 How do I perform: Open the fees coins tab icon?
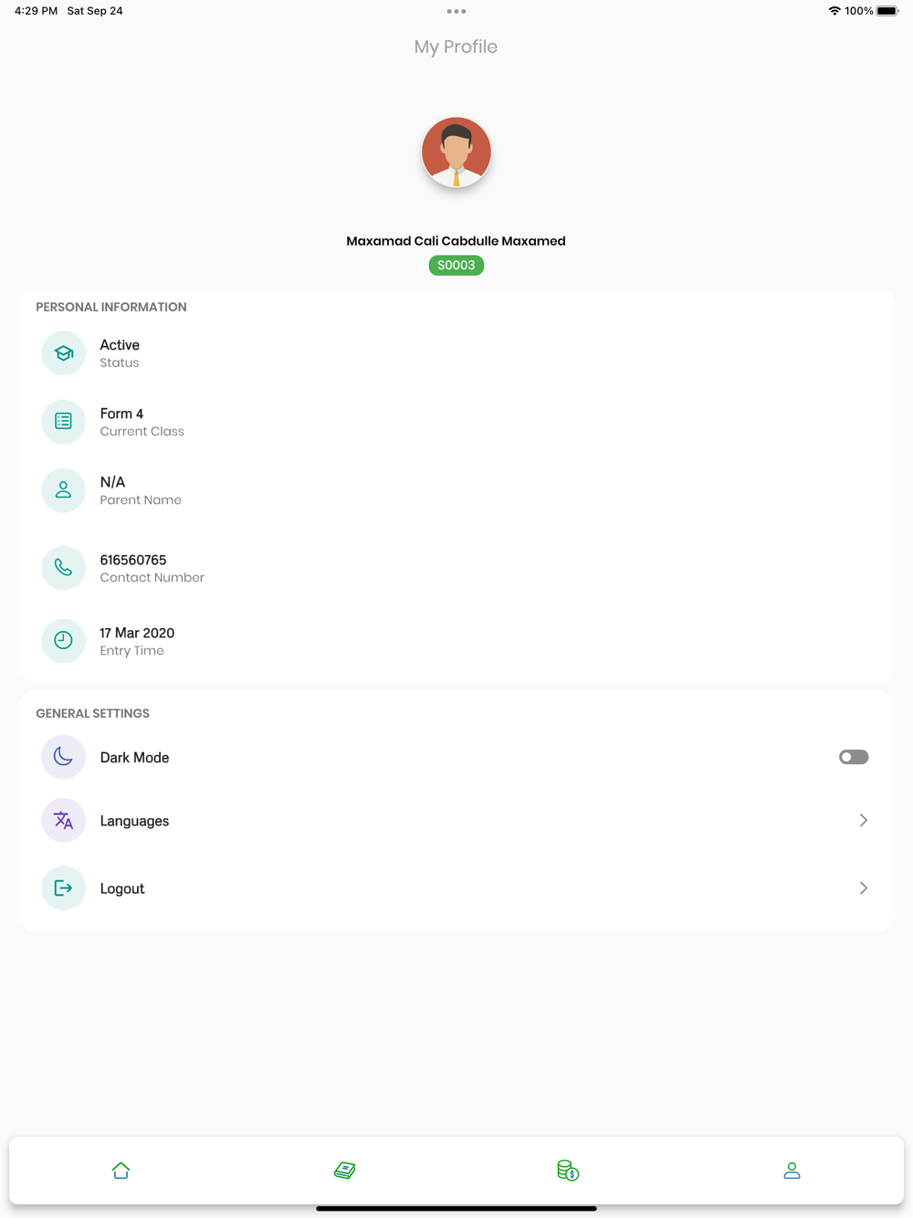tap(568, 1170)
